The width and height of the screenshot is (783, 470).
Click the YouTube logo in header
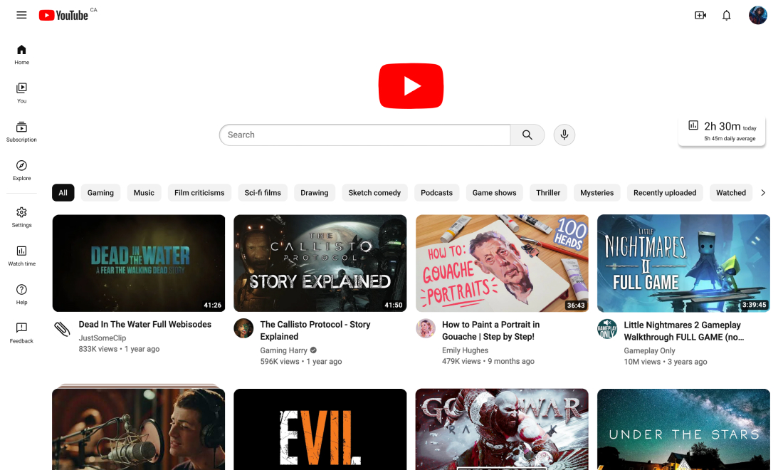point(64,16)
